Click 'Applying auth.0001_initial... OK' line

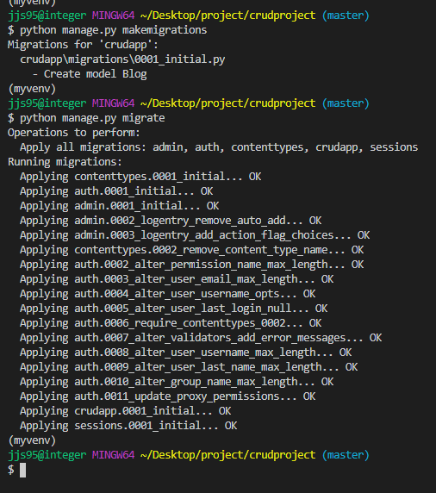[x=116, y=191]
